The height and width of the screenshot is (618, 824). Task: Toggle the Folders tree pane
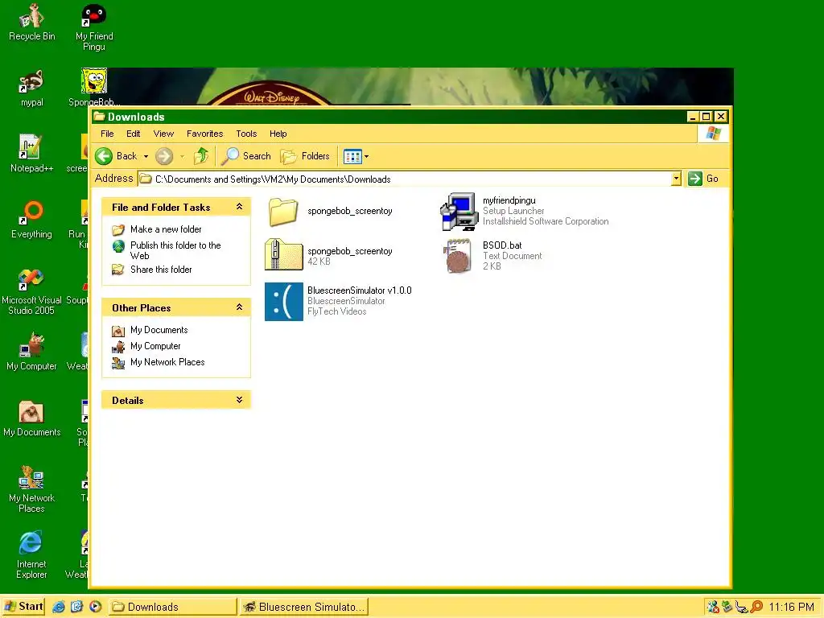tap(305, 156)
